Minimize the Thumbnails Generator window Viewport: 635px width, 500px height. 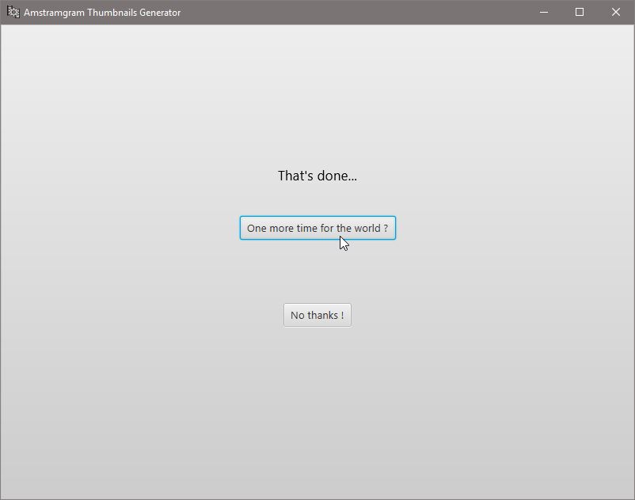(x=544, y=12)
